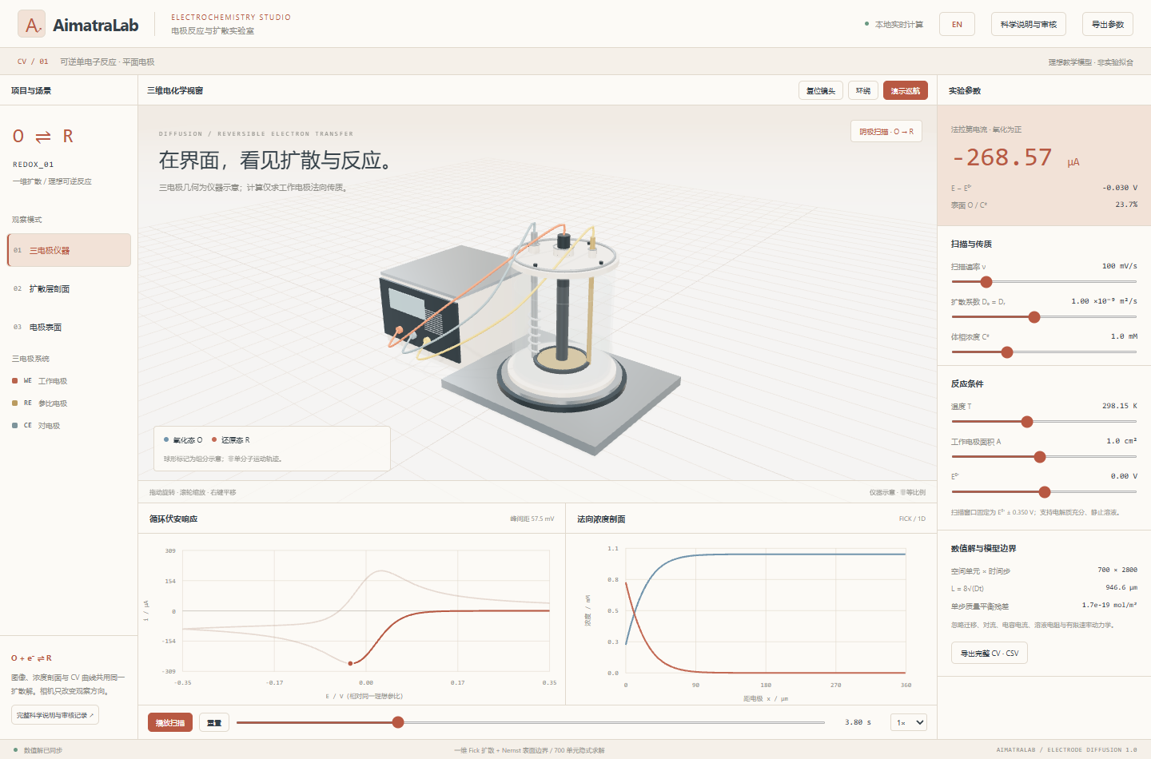
Task: Open the playback speed 1× dropdown
Action: coord(909,722)
